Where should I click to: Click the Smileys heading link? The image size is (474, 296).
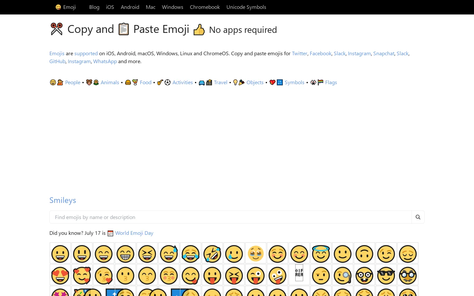click(x=63, y=200)
